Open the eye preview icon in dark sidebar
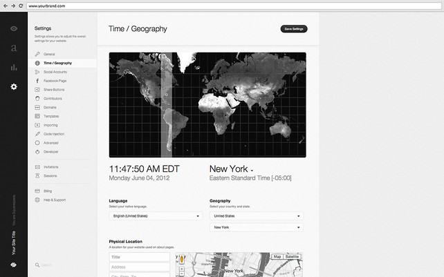Screen dimensions: 444x277 (x=14, y=28)
